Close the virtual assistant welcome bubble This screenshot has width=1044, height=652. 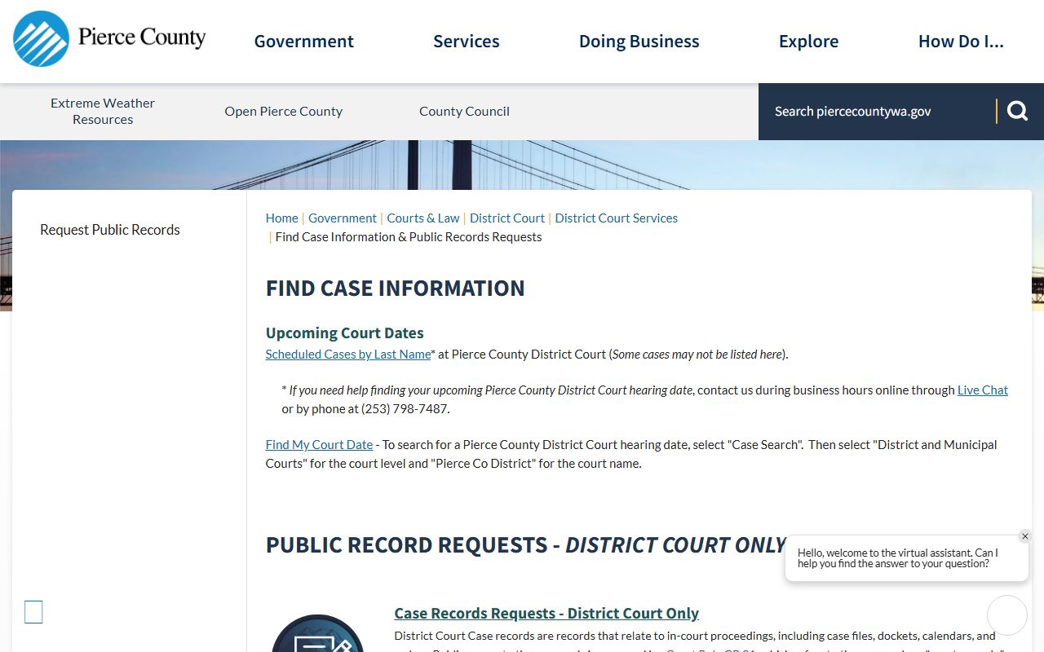[x=1025, y=536]
